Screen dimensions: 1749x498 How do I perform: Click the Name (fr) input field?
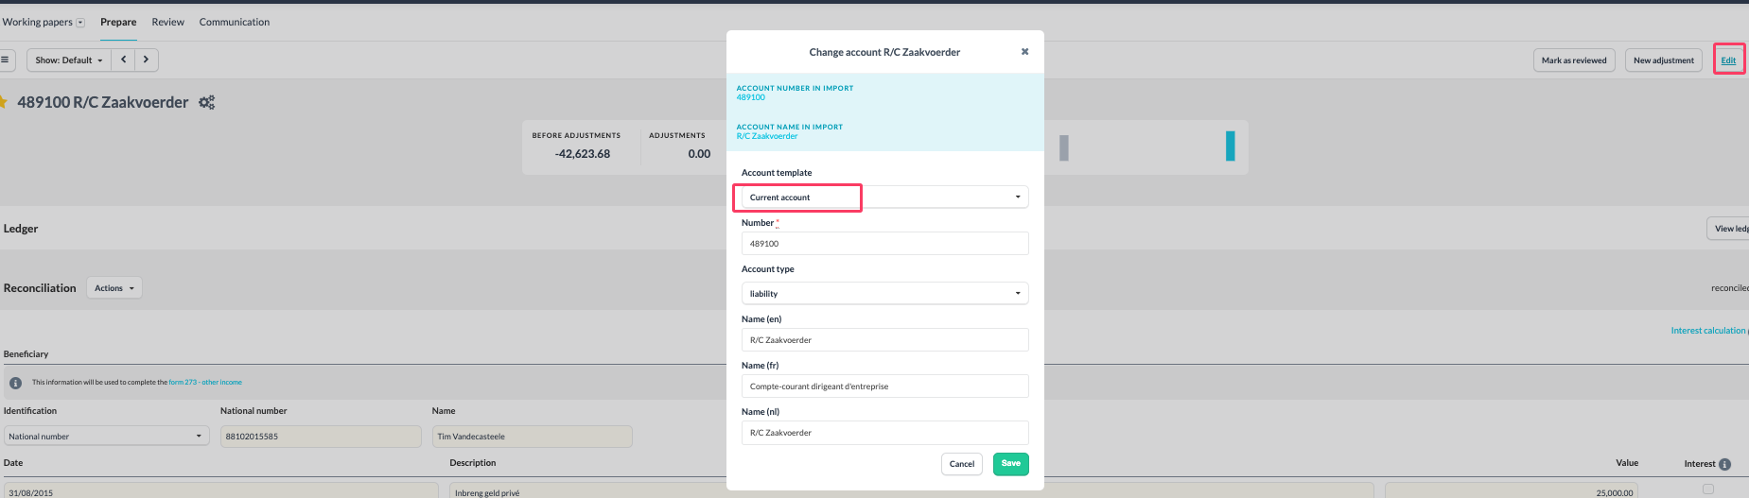coord(884,386)
